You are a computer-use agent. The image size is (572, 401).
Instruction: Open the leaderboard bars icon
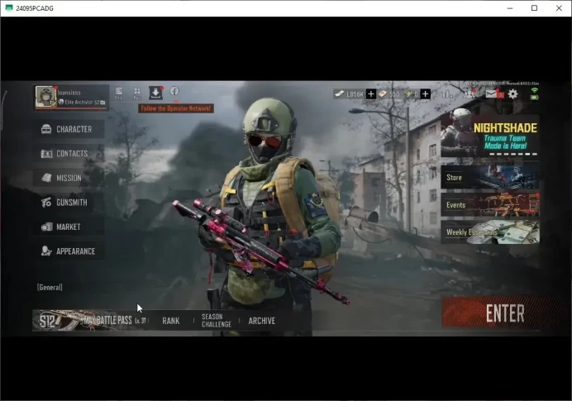point(447,94)
